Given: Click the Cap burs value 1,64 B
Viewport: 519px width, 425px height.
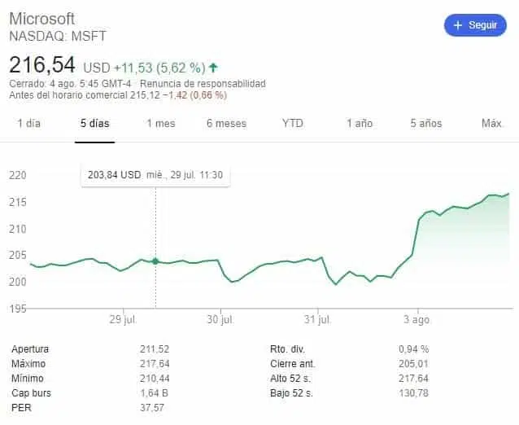Looking at the screenshot, I should [x=155, y=393].
